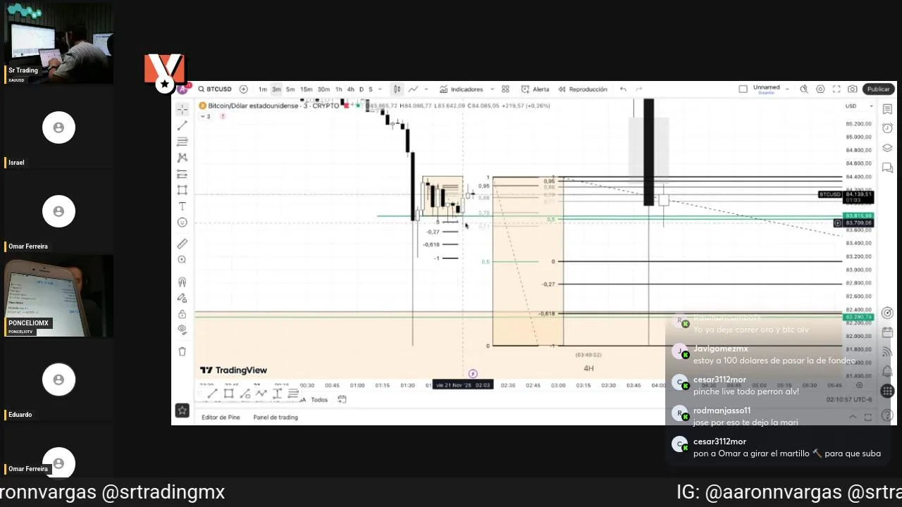
Task: Switch to the 1m timeframe
Action: (x=262, y=89)
